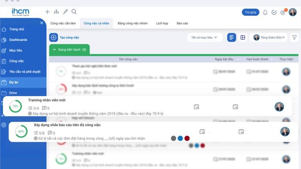Sort by Hạn hoàn thành column
Viewport: 301px width, 169px height.
257,59
